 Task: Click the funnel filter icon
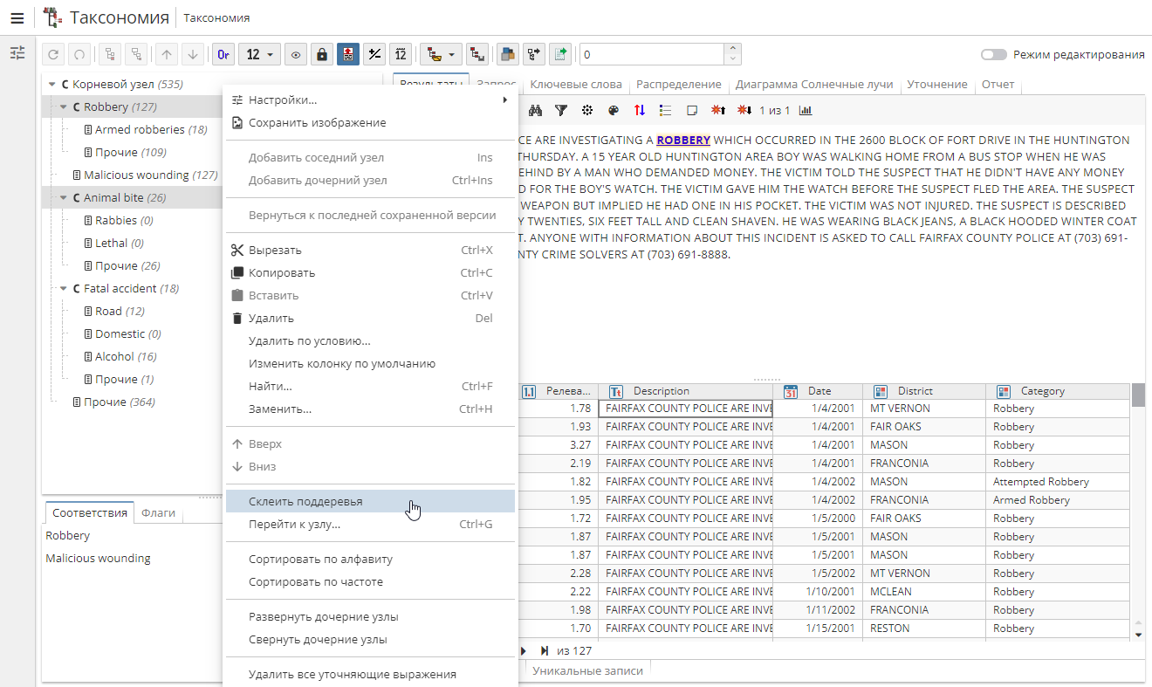pyautogui.click(x=561, y=111)
